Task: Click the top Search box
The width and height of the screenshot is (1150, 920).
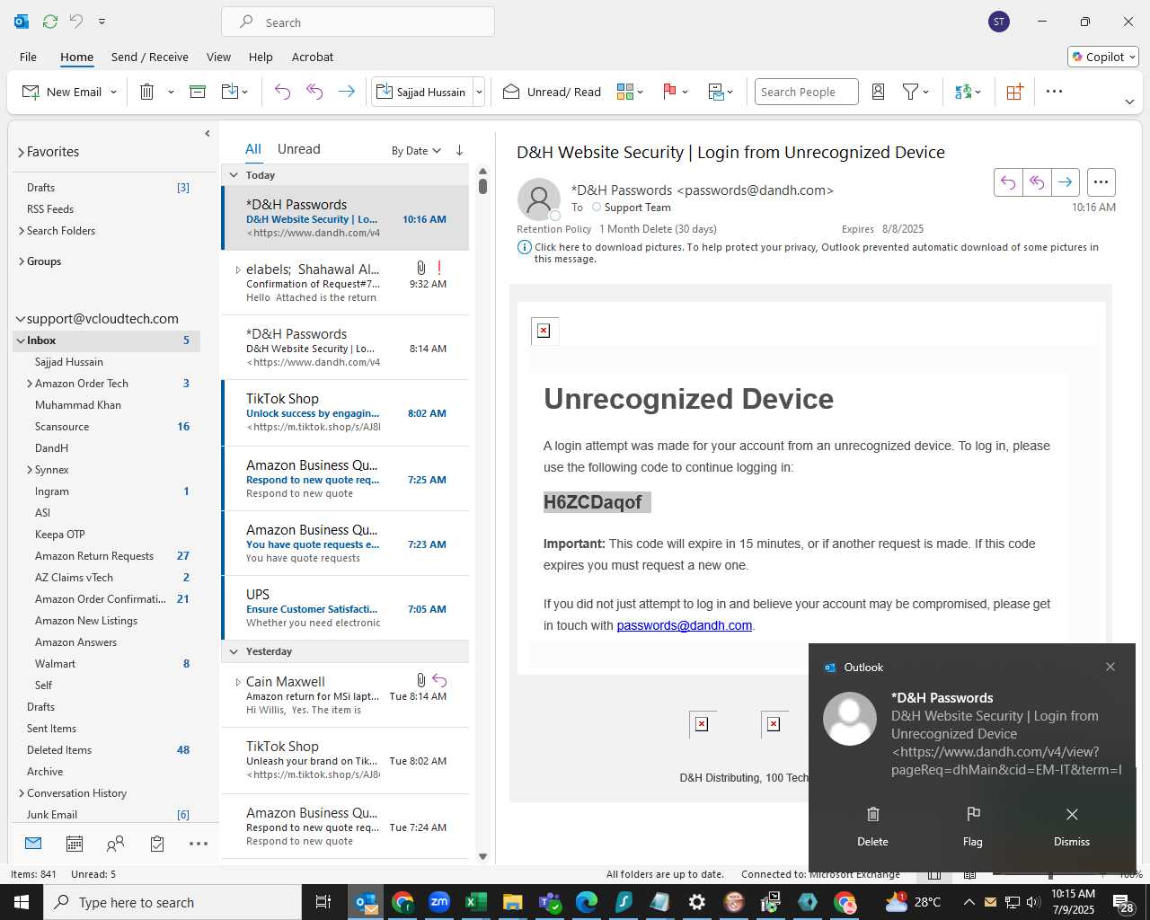Action: (x=358, y=22)
